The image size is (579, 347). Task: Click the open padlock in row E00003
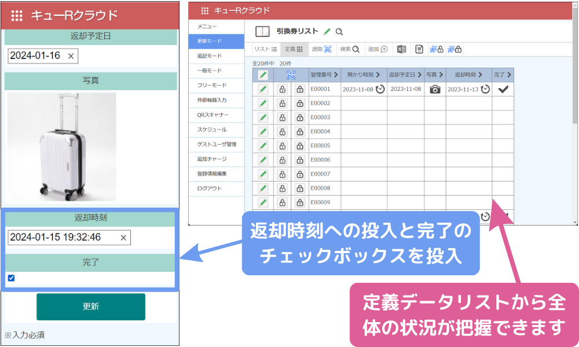point(283,117)
